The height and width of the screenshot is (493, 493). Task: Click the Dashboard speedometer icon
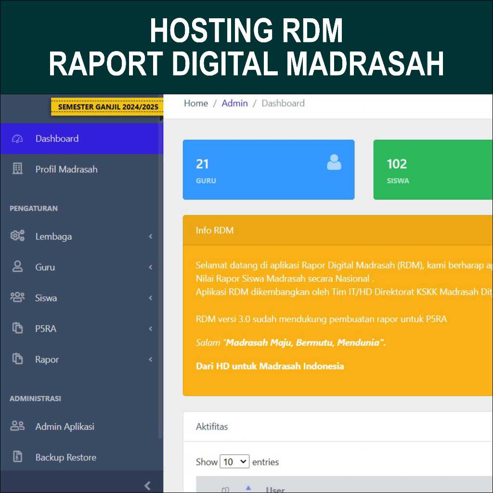(17, 139)
